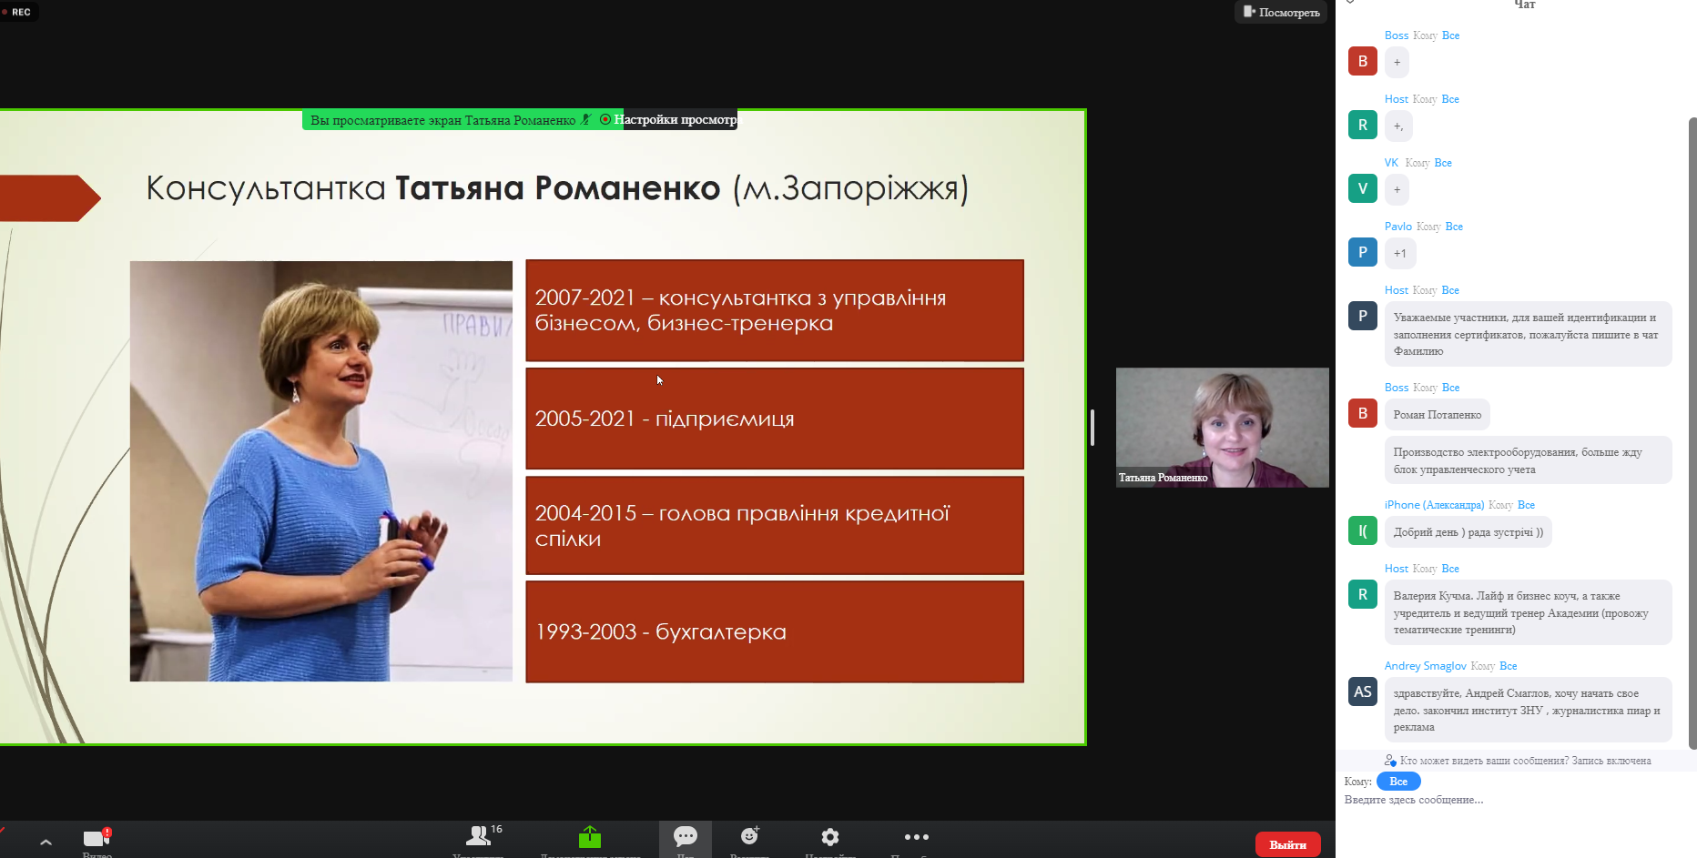Click Andrey Smaglov AS avatar
Viewport: 1697px width, 858px height.
click(1363, 691)
